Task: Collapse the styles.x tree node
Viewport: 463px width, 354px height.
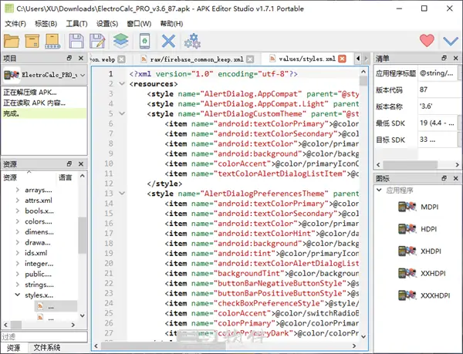Action: point(18,295)
